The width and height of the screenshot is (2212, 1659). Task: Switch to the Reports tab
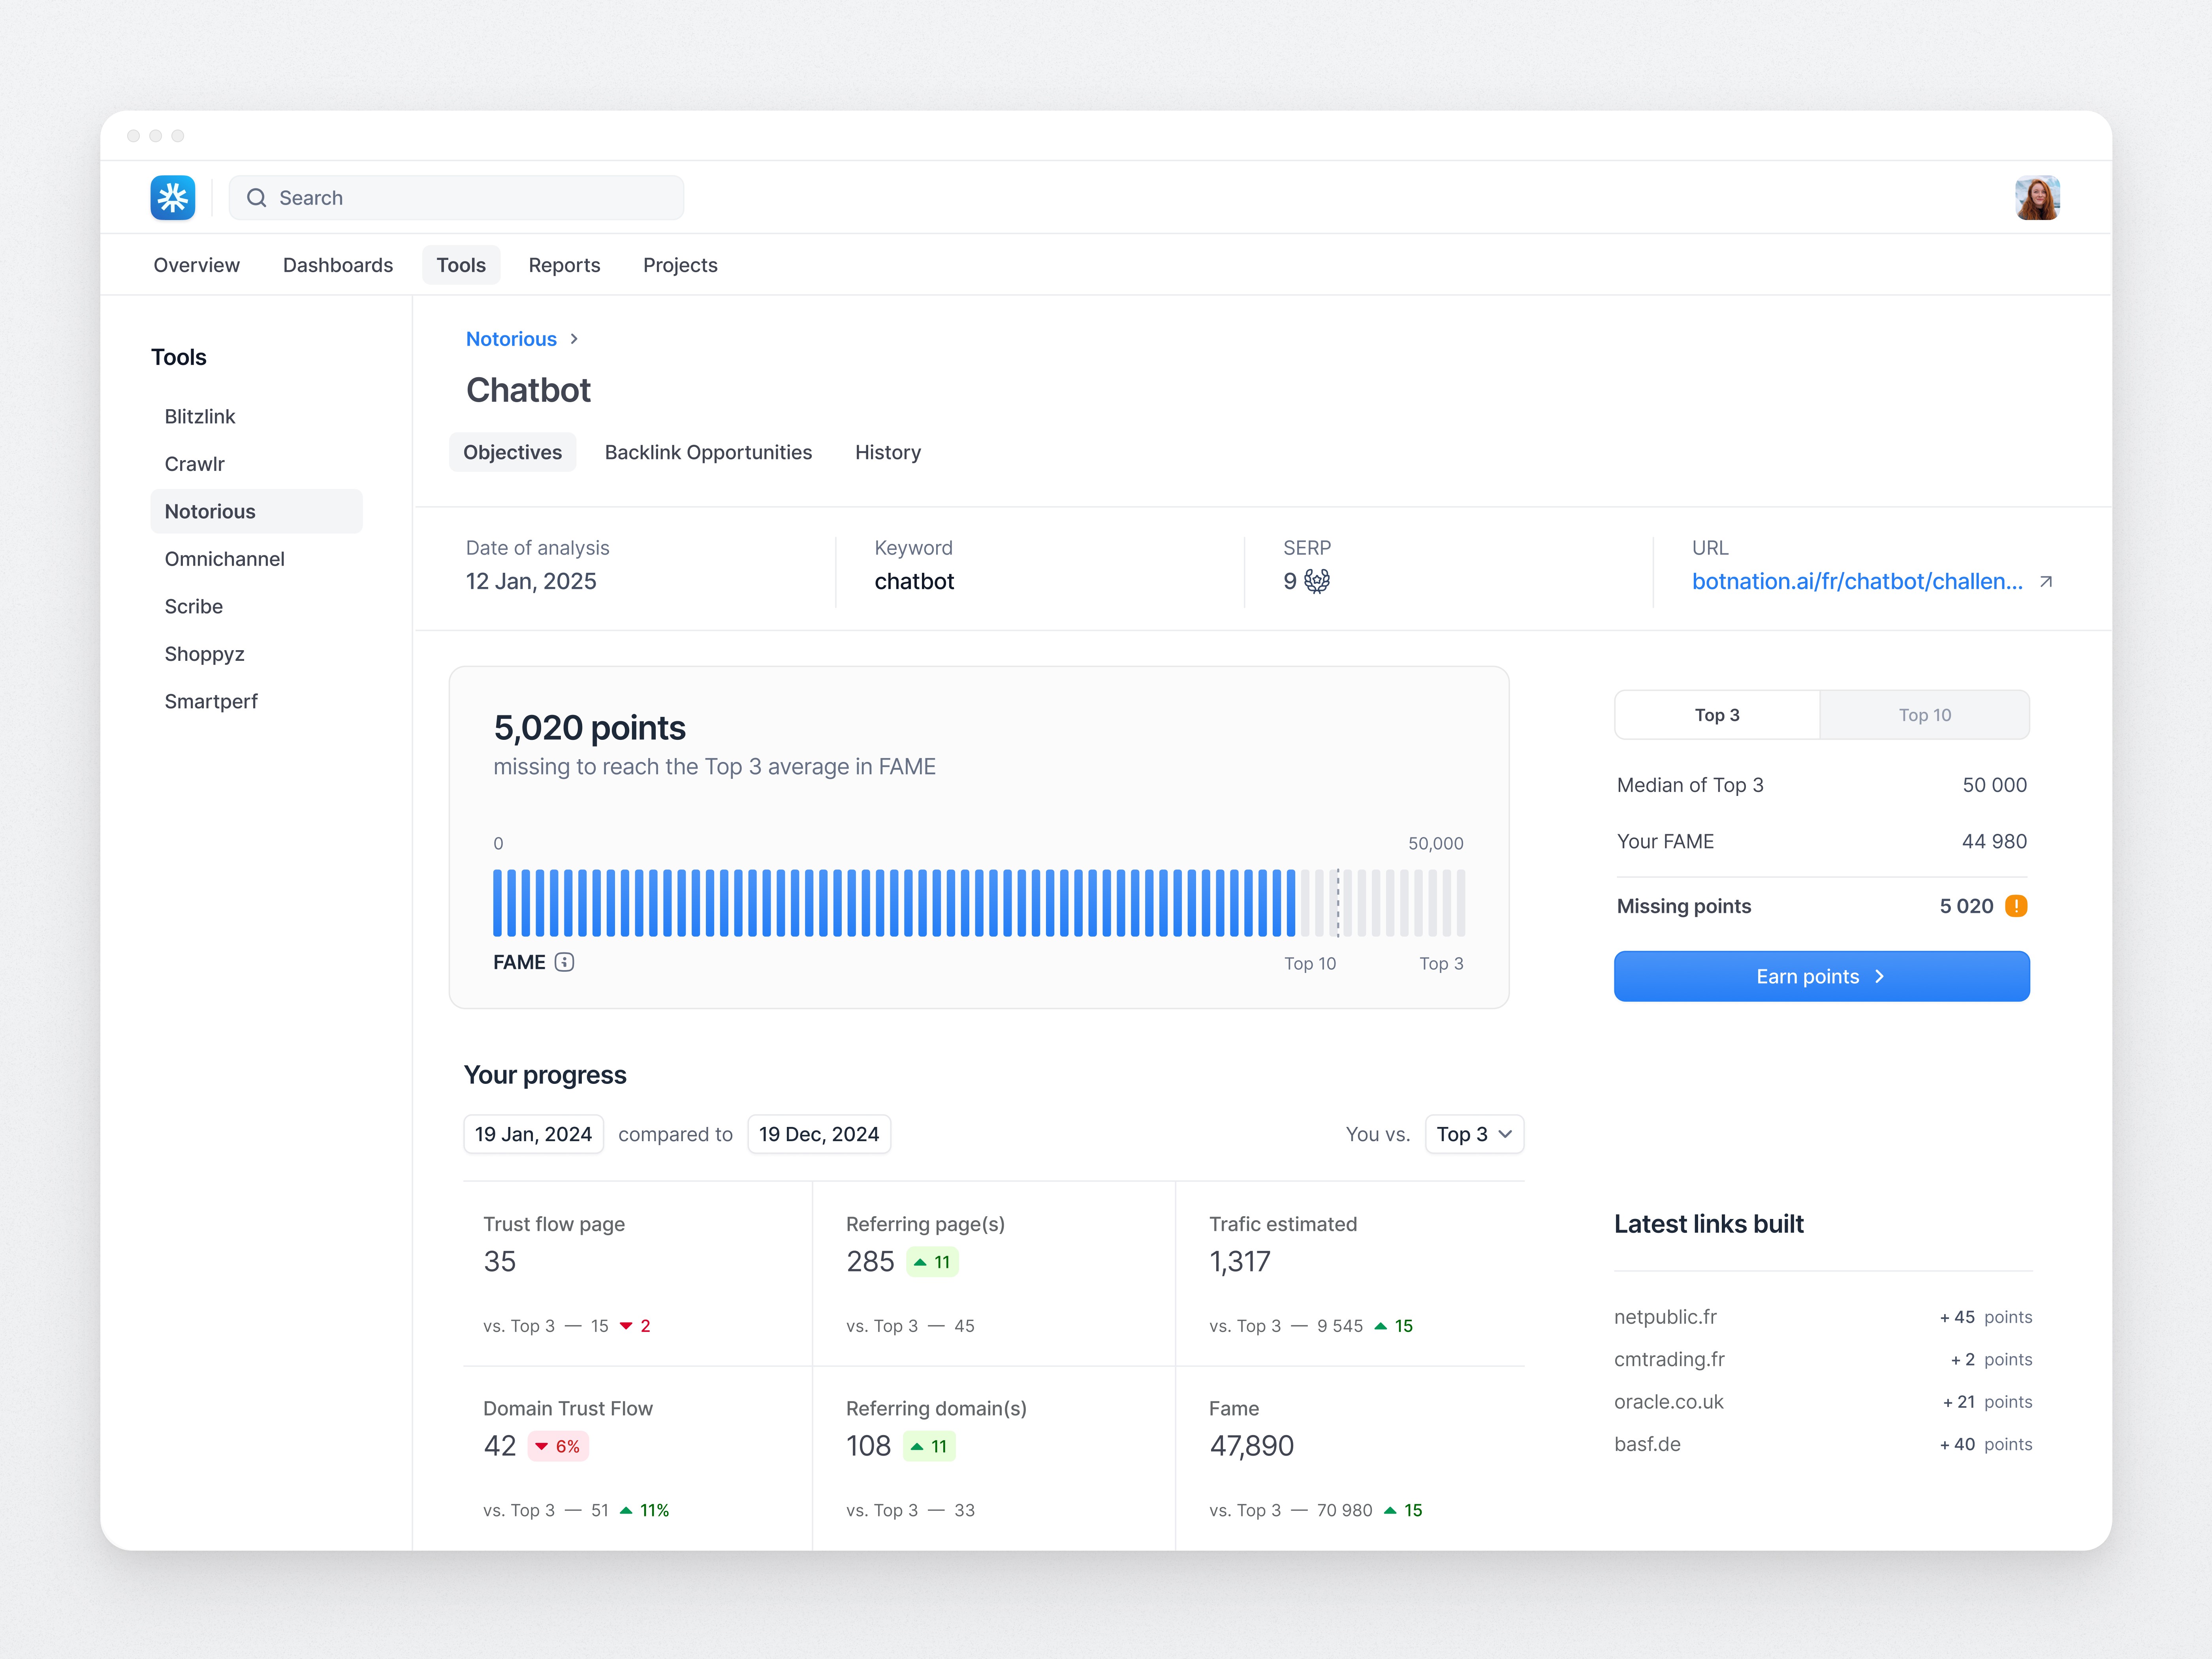click(565, 265)
